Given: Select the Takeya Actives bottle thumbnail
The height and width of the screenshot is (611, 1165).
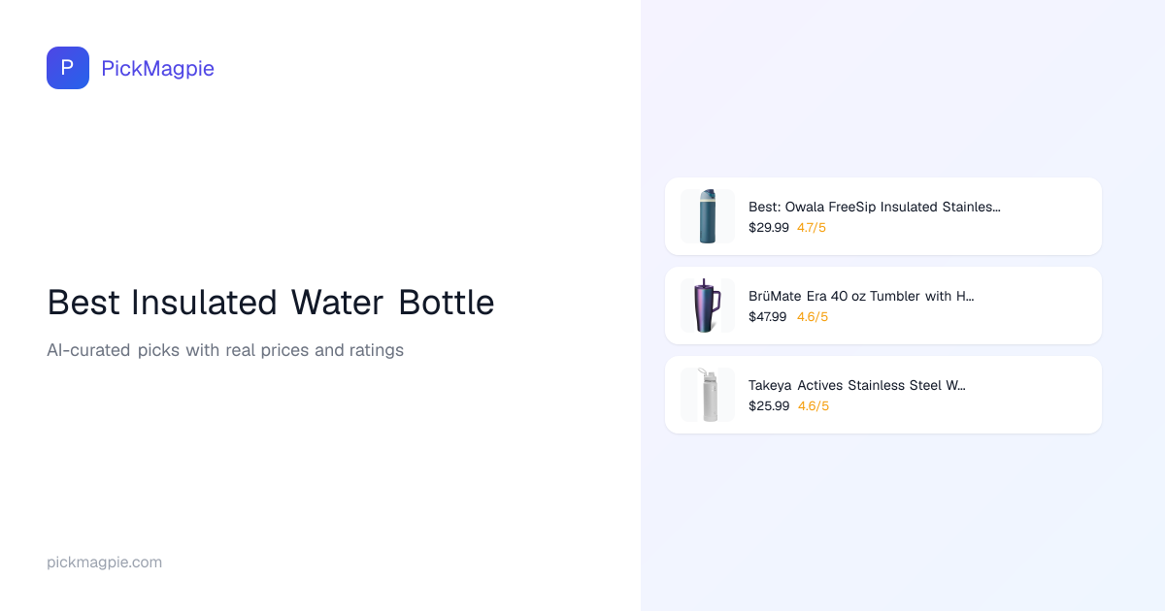Looking at the screenshot, I should click(708, 395).
